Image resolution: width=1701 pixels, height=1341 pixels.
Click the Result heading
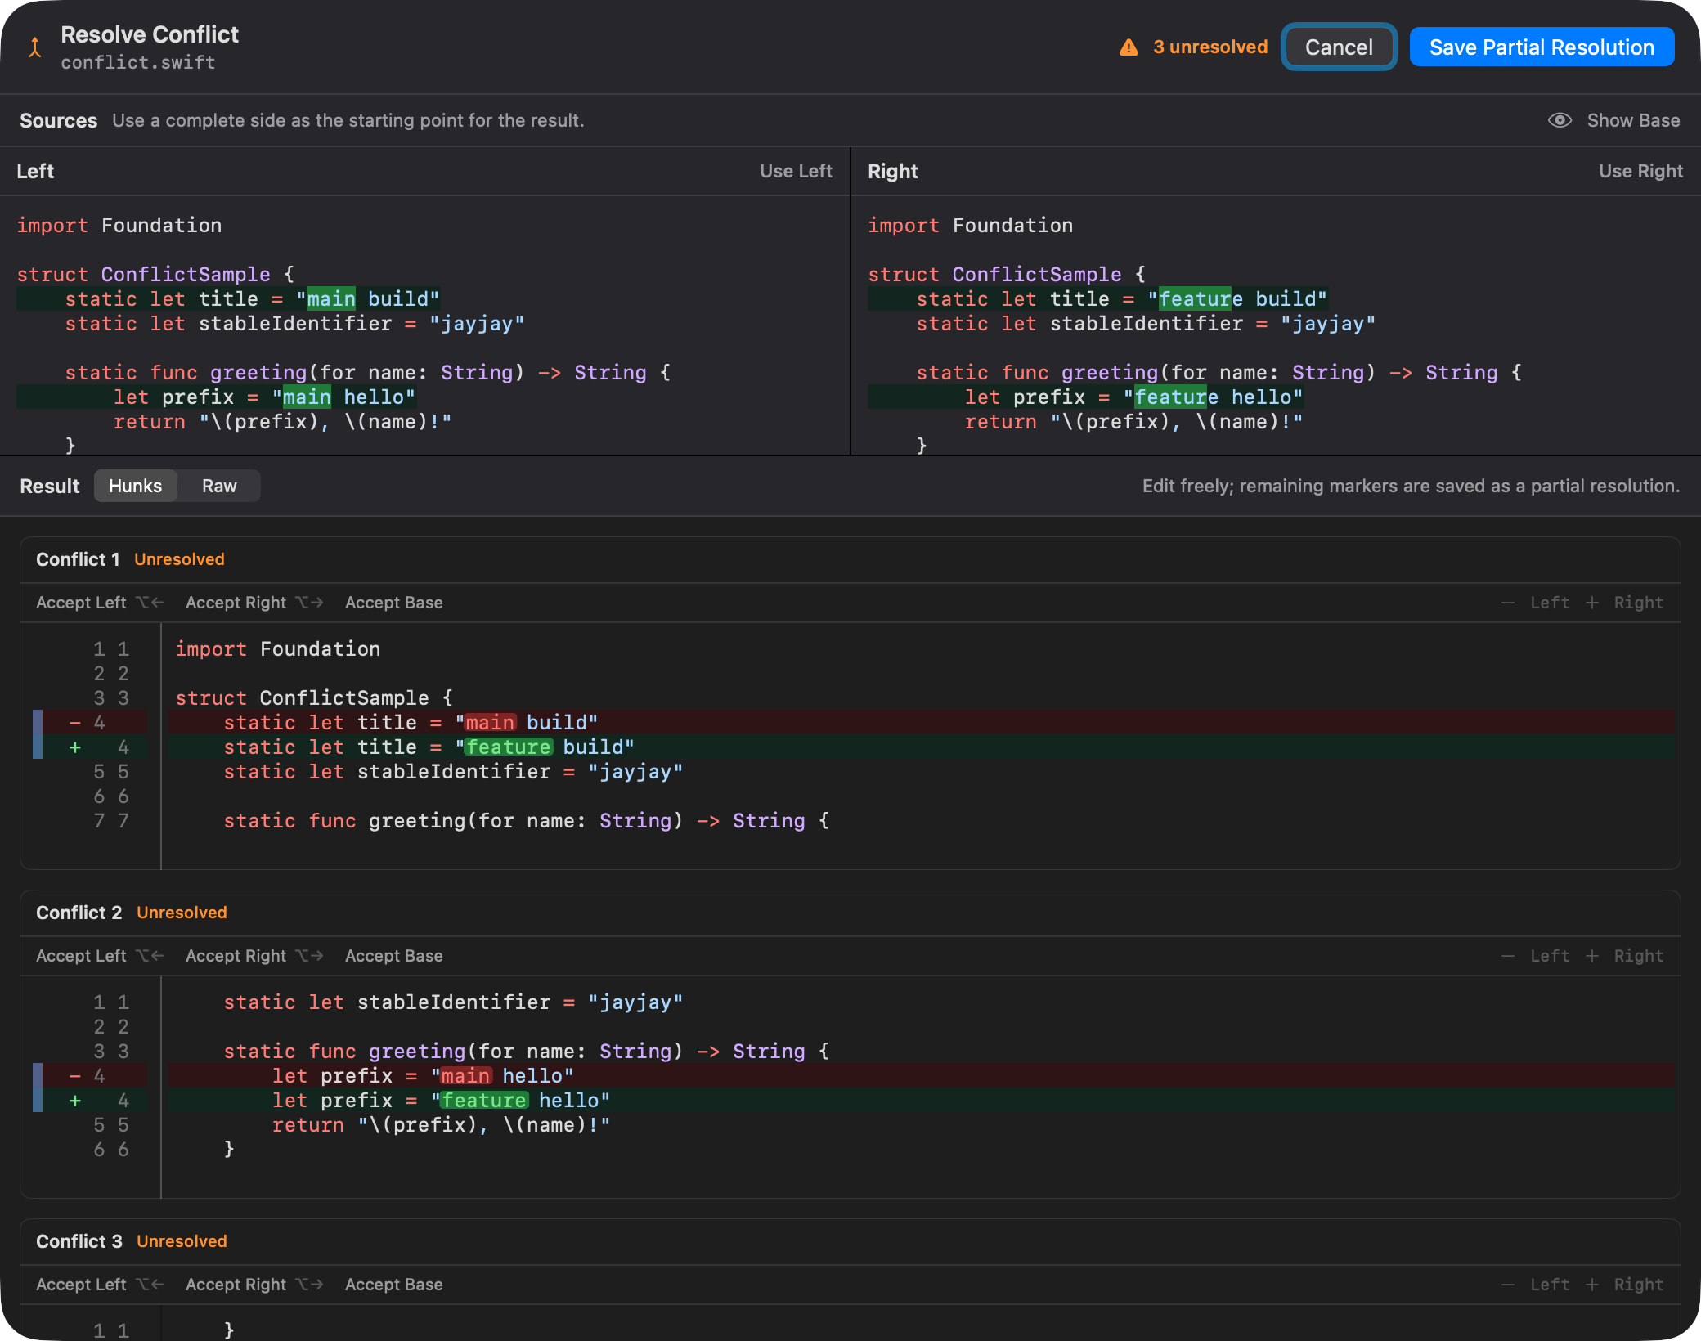pyautogui.click(x=50, y=486)
